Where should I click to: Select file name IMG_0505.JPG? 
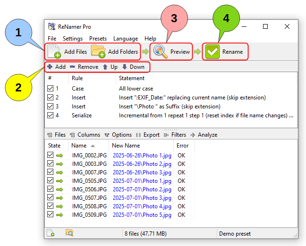(89, 181)
